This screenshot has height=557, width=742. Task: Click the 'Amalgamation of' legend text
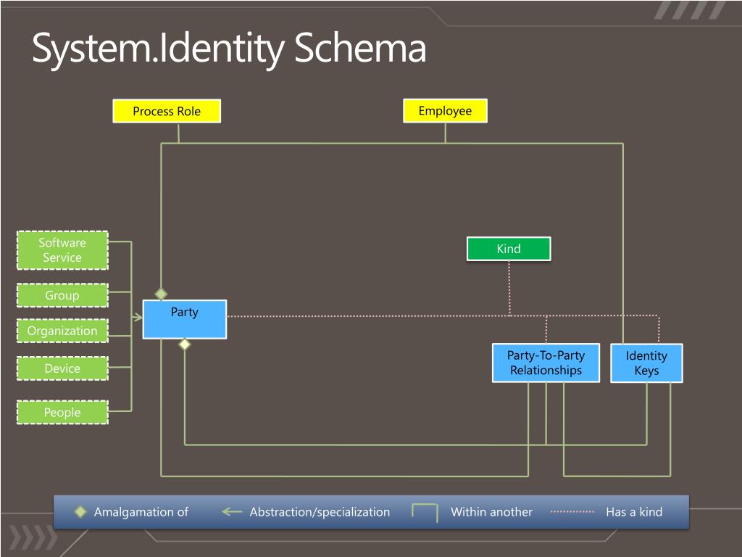pos(141,512)
